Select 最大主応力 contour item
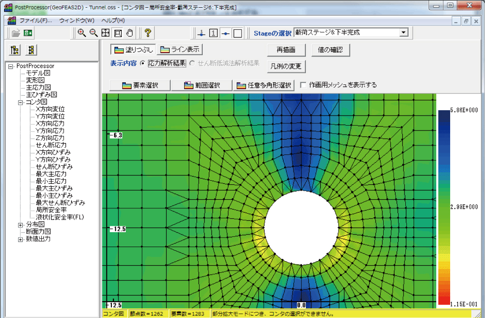The width and height of the screenshot is (485, 318). coord(51,174)
